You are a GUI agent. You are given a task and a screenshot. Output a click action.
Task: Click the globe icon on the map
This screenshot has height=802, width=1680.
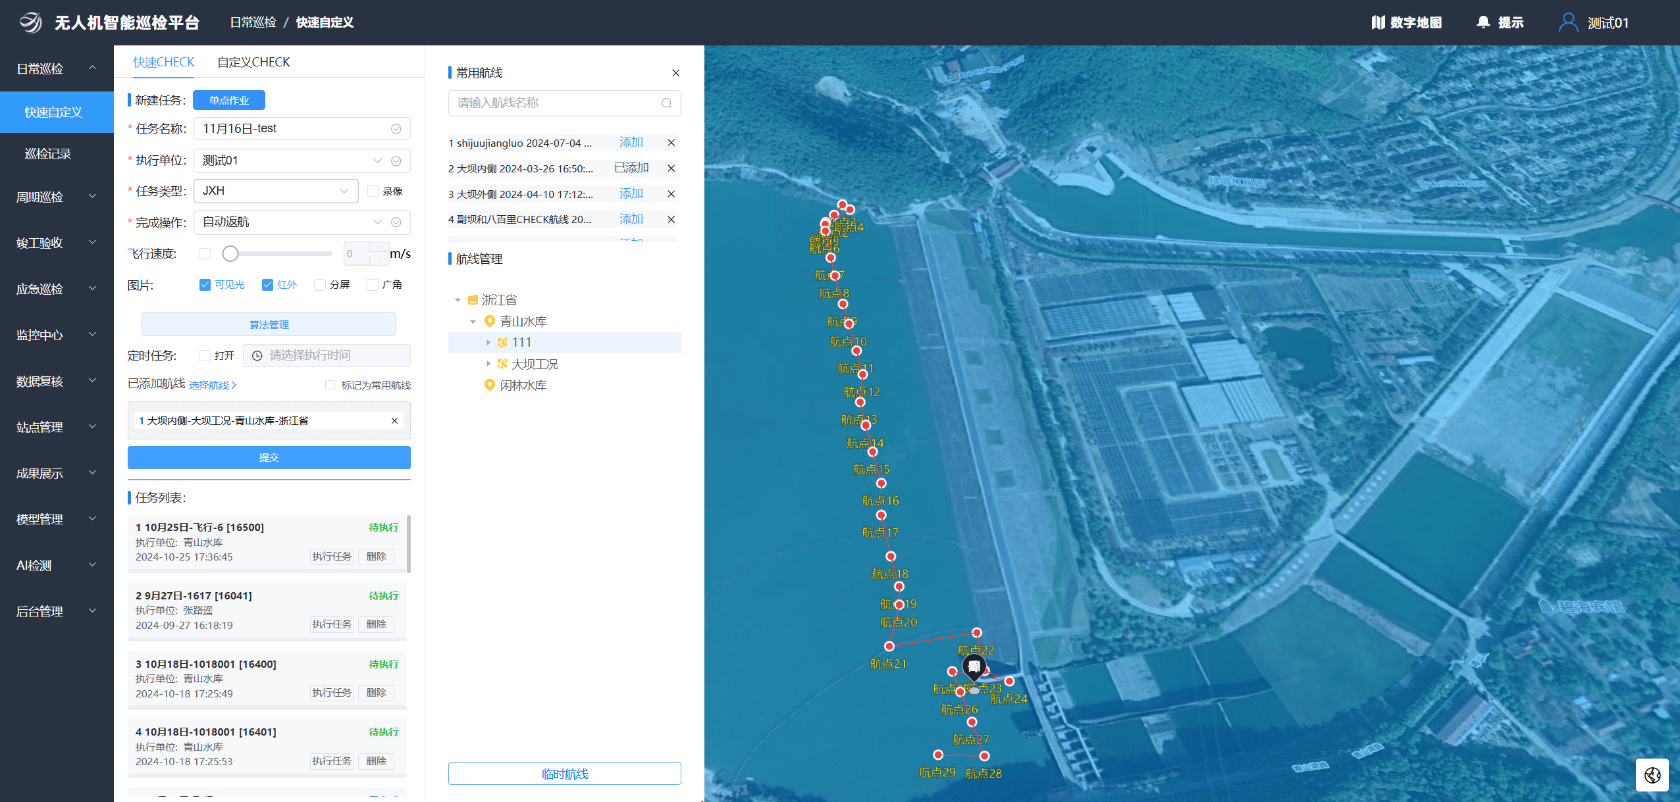click(x=1652, y=774)
